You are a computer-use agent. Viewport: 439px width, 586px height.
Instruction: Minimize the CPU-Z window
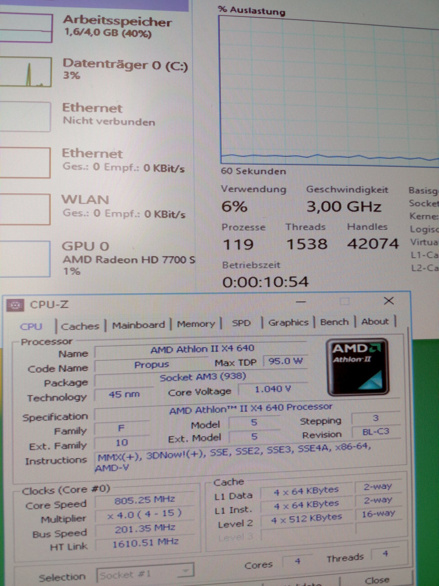click(x=301, y=302)
